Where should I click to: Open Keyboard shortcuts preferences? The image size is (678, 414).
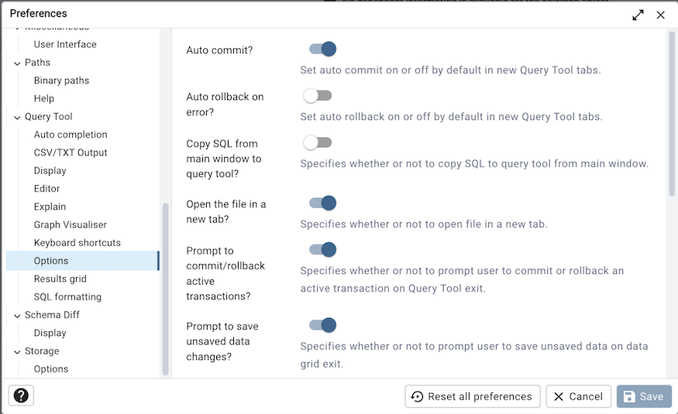click(77, 243)
